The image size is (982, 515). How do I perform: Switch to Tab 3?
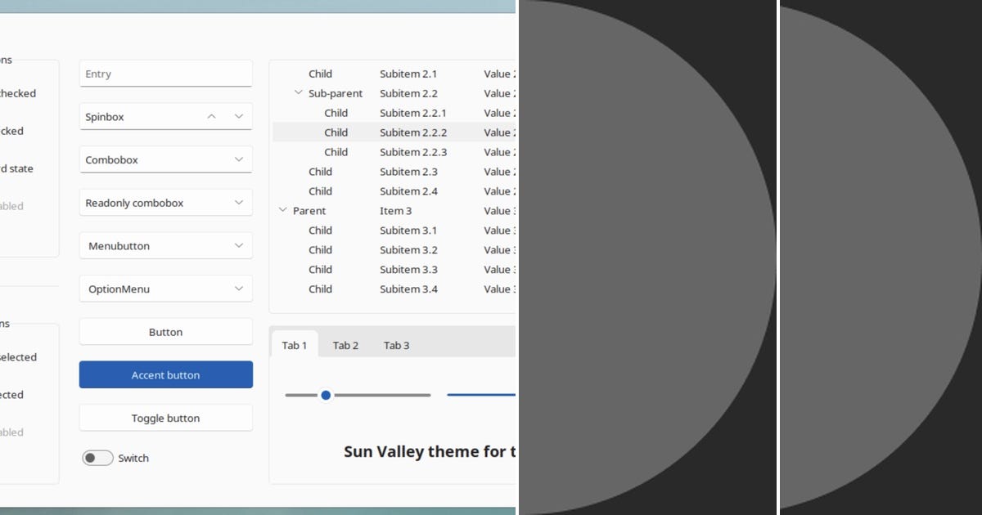tap(396, 345)
